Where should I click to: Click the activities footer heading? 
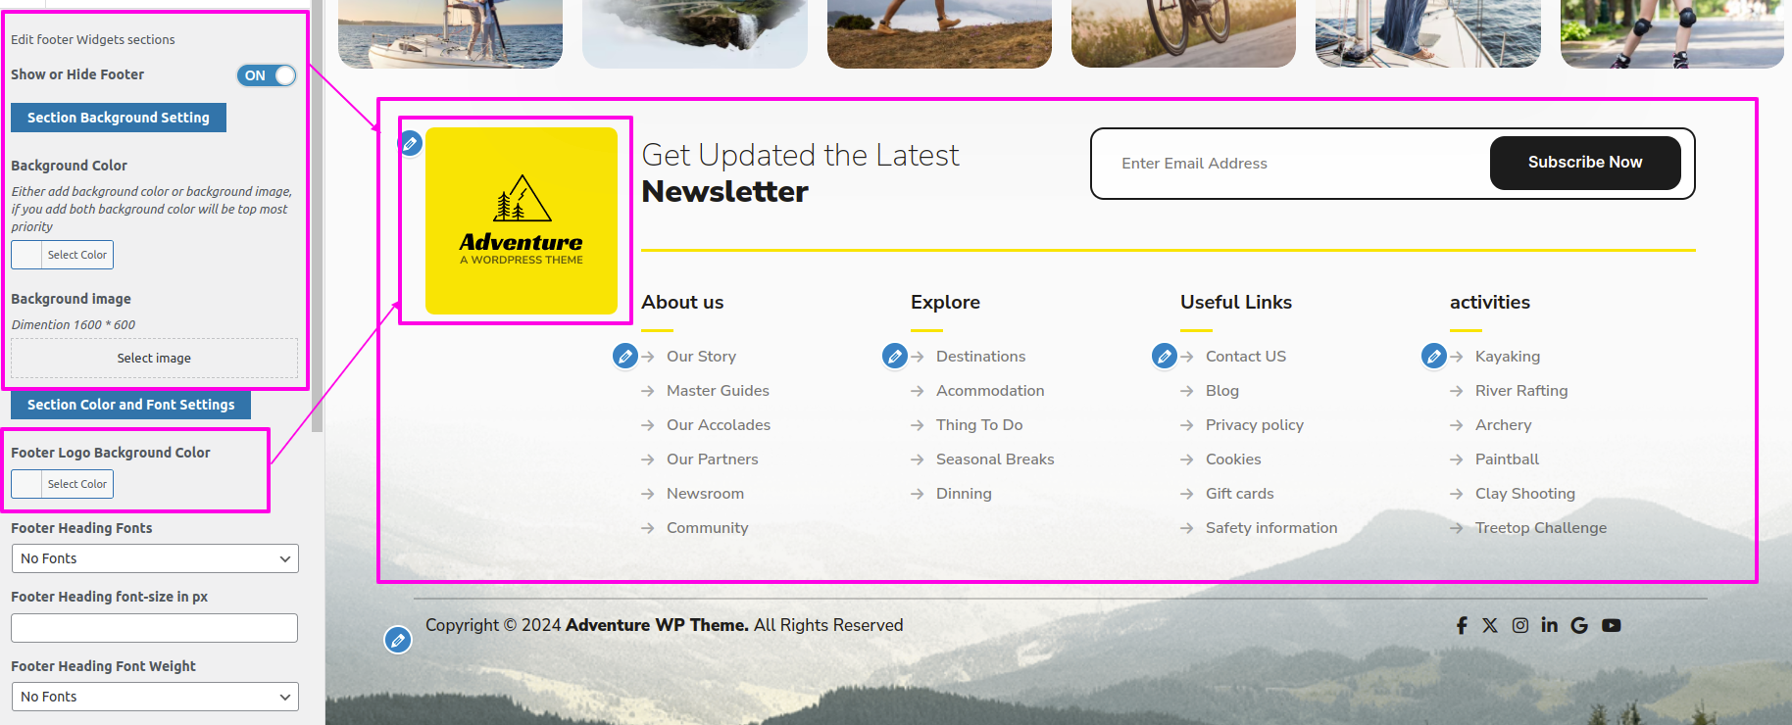click(x=1489, y=303)
